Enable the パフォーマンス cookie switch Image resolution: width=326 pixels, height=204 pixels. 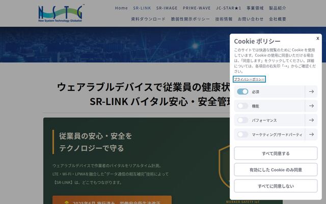pos(242,120)
